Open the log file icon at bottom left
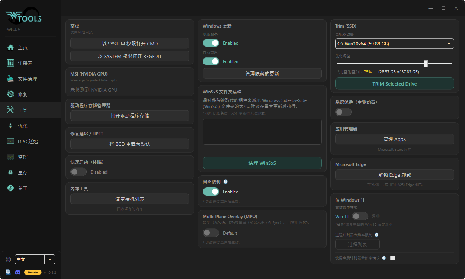The image size is (465, 279). 8,272
